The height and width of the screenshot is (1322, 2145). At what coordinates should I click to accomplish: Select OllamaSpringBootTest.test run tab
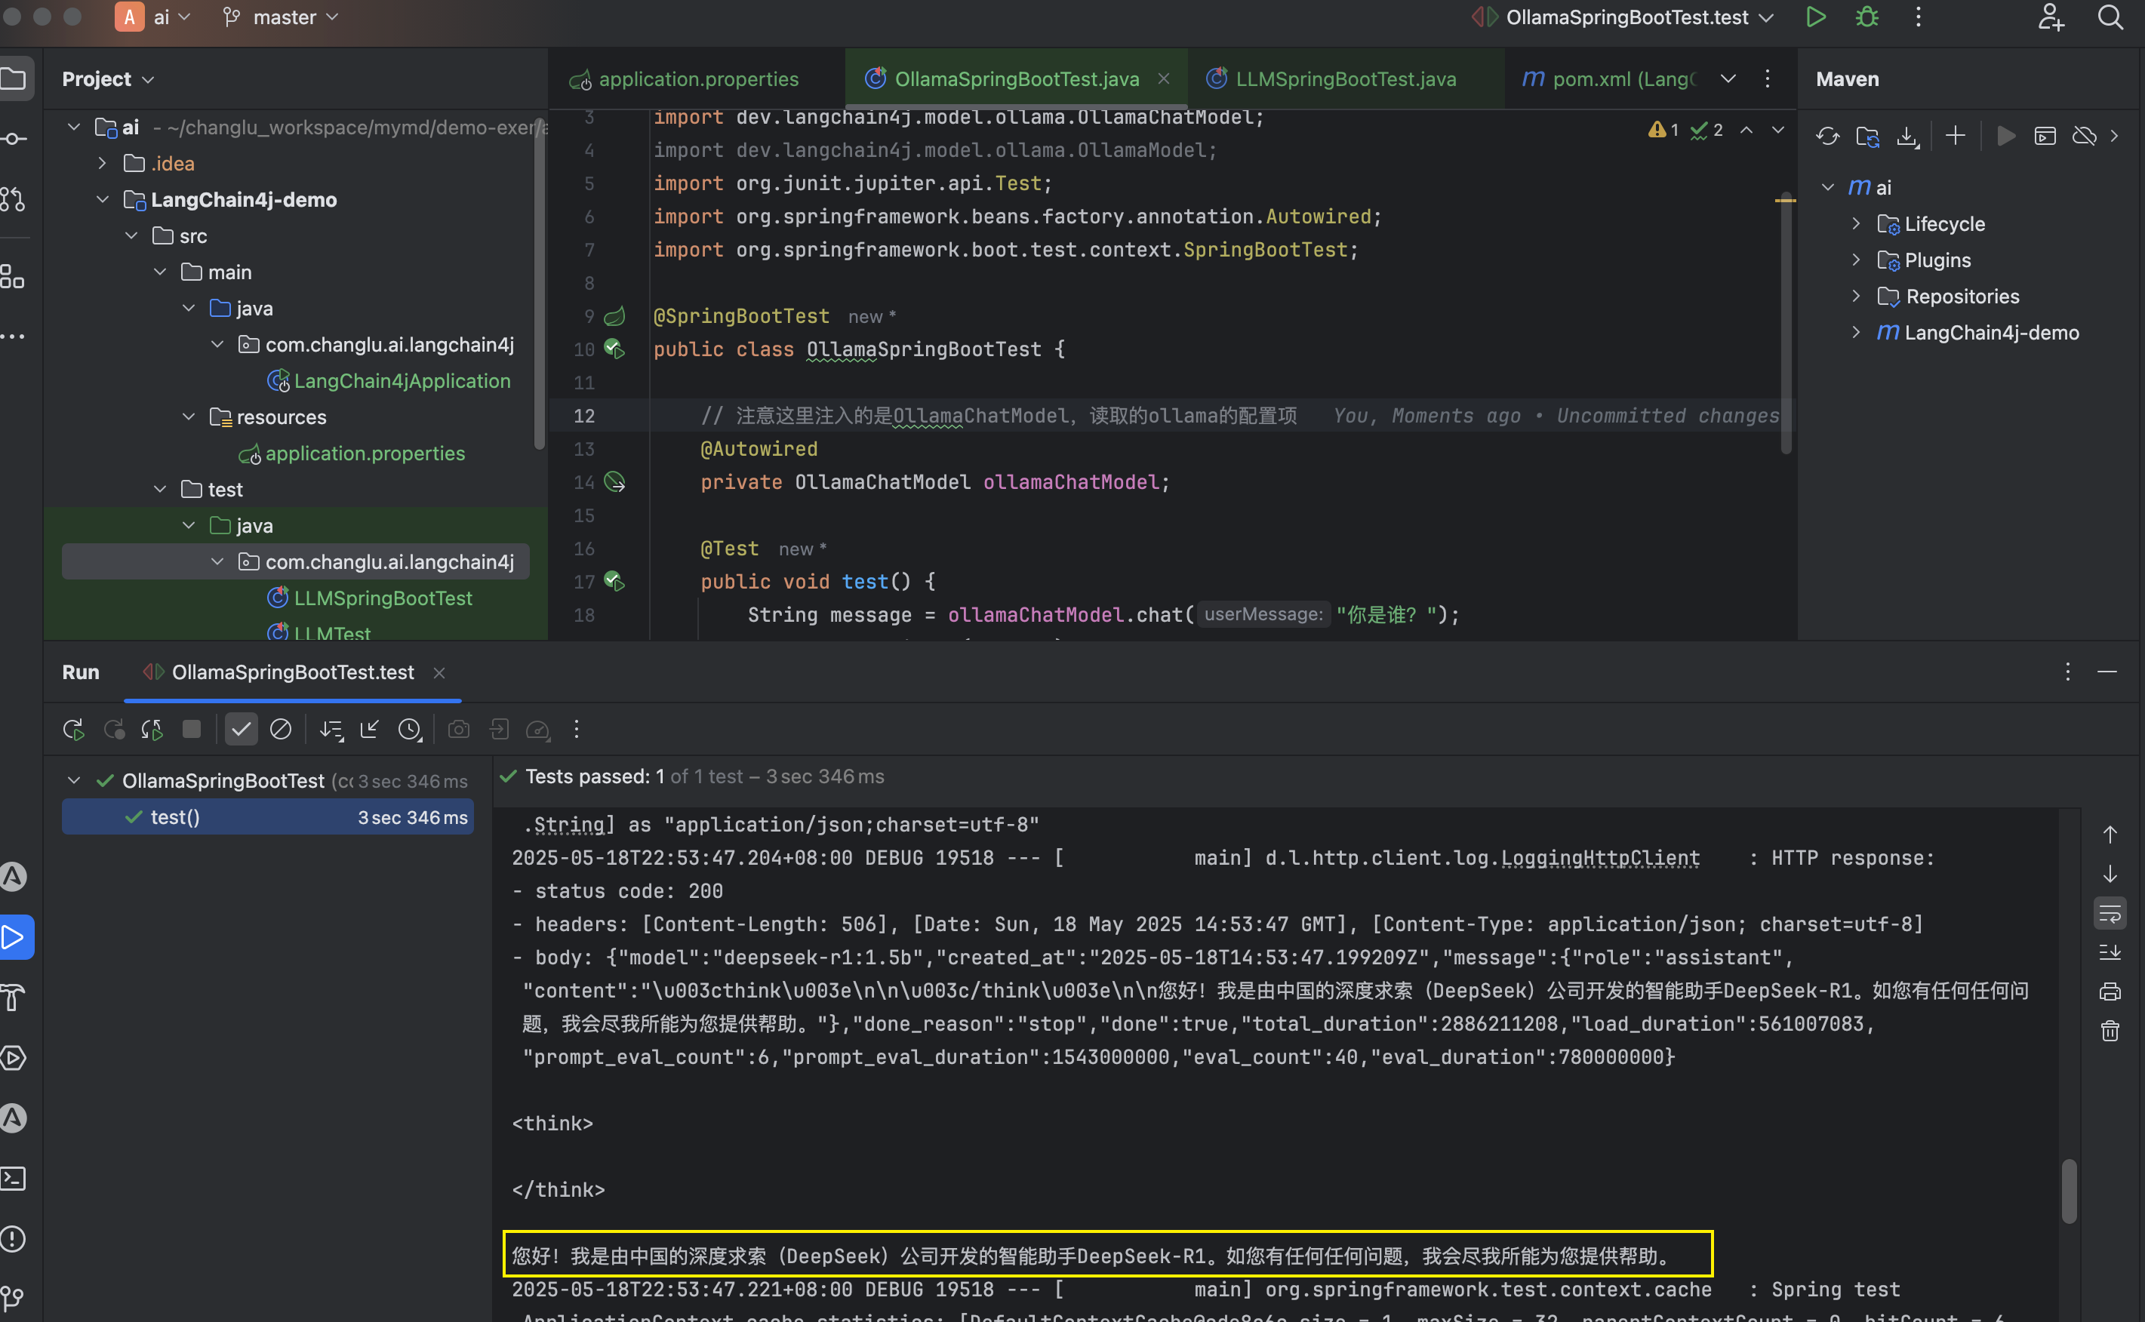coord(293,672)
